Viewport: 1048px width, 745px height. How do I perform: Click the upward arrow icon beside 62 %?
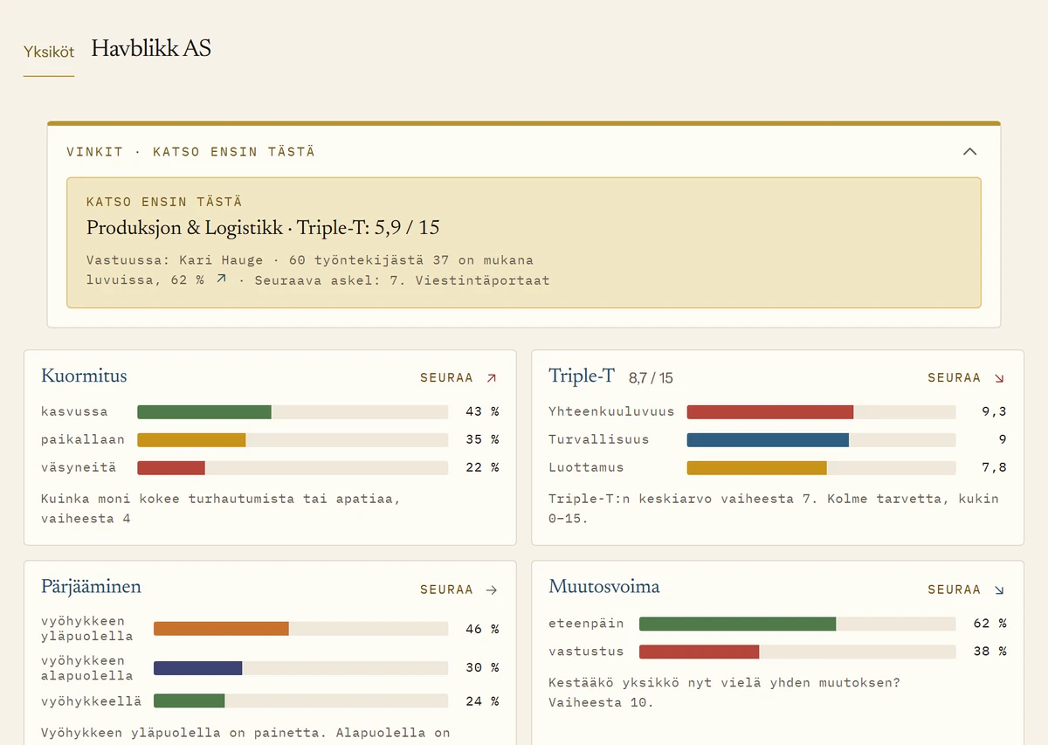pos(221,279)
